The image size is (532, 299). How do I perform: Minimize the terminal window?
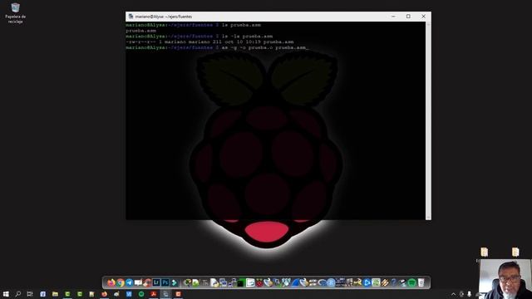[x=393, y=17]
